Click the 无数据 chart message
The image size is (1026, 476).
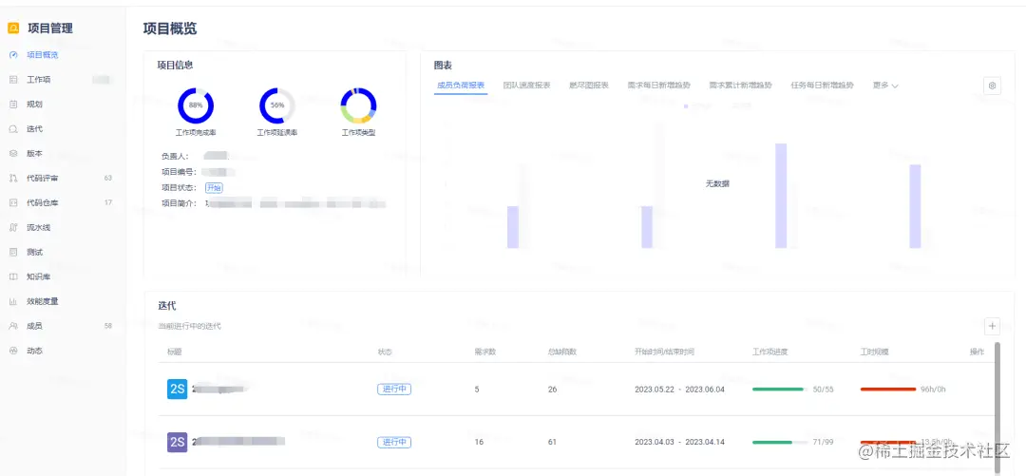tap(717, 184)
